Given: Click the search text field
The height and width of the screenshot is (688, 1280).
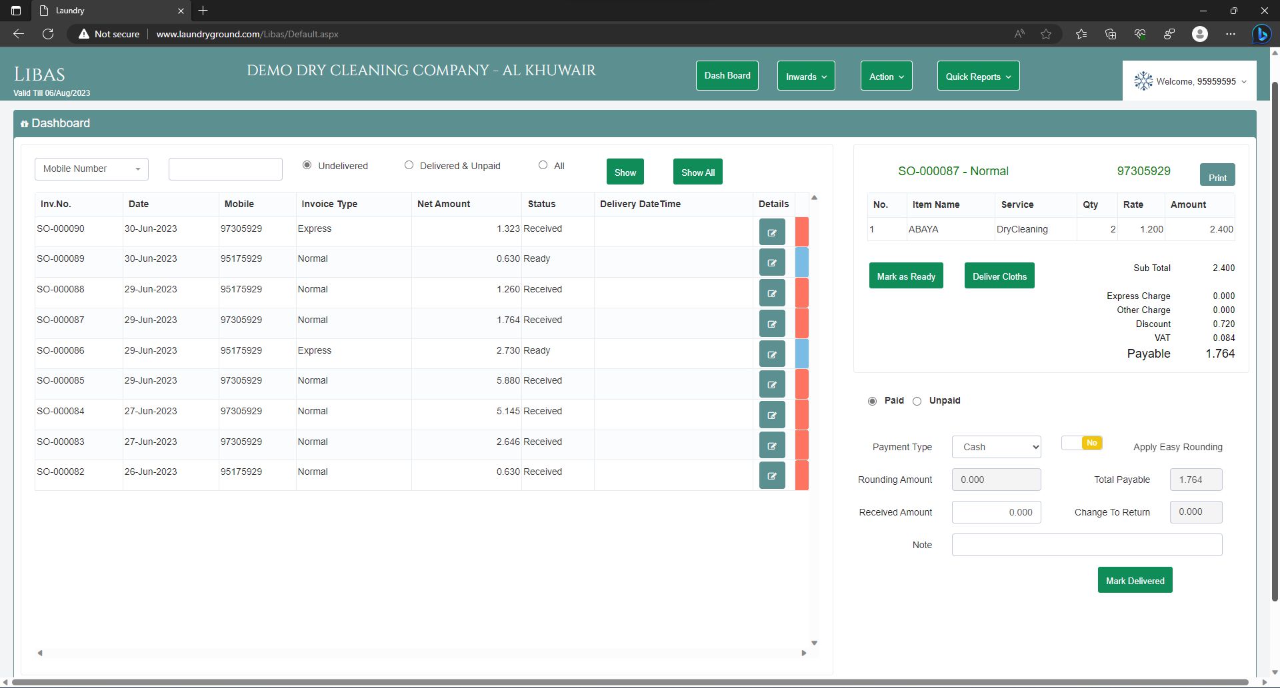Looking at the screenshot, I should (x=225, y=169).
